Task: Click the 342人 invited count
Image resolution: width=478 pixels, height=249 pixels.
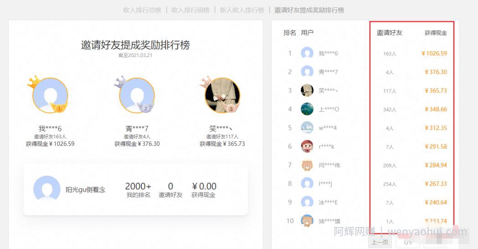Action: [x=390, y=109]
